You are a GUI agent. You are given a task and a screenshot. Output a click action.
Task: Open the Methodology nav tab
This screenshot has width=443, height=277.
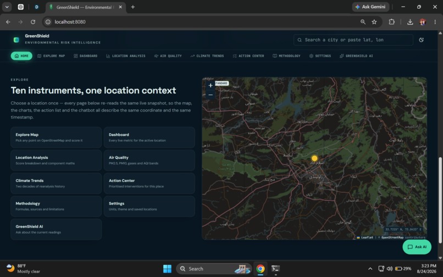(286, 56)
